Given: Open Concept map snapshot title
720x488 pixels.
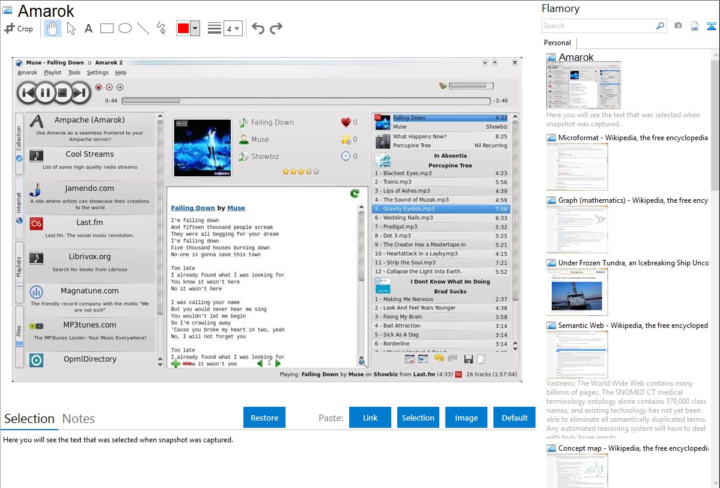Looking at the screenshot, I should click(633, 448).
